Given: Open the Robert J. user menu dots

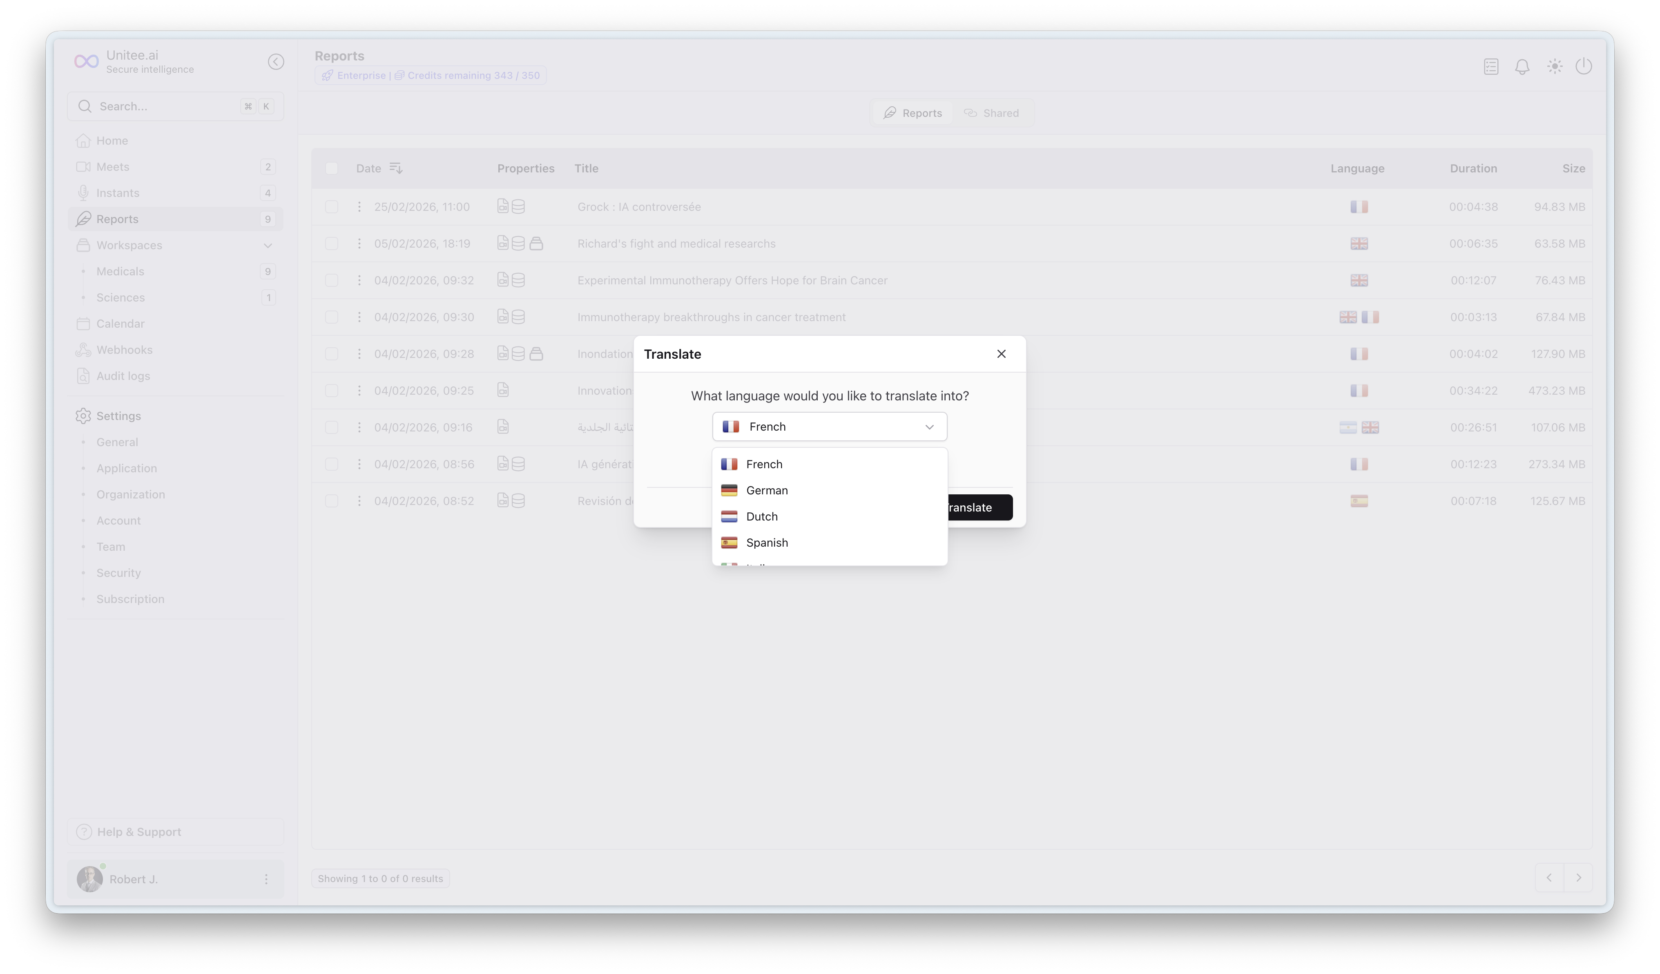Looking at the screenshot, I should pos(266,879).
